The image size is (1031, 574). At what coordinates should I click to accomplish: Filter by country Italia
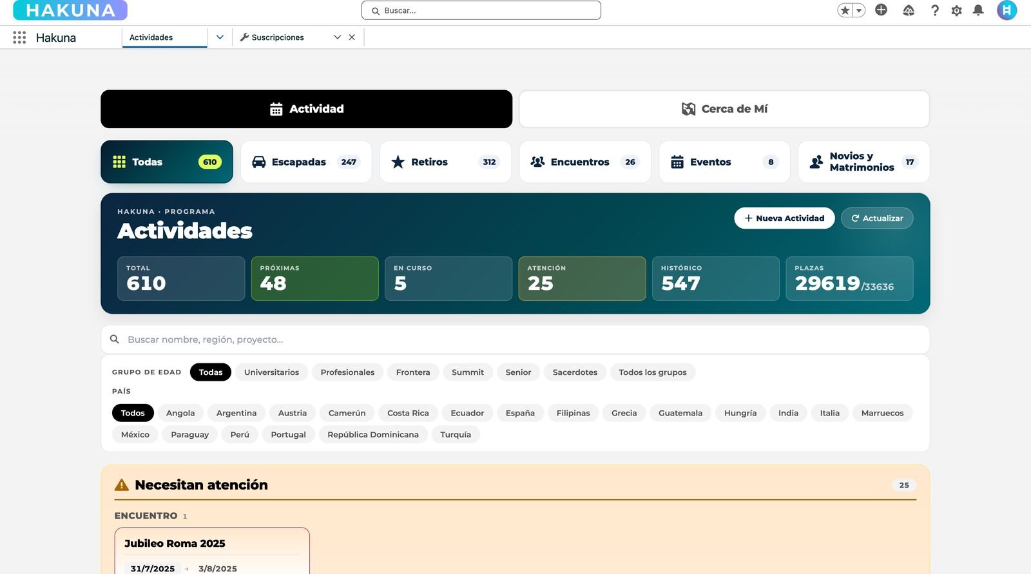click(830, 413)
